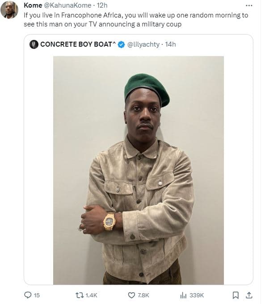Open the Kome display name link
265x304 pixels.
tap(33, 5)
